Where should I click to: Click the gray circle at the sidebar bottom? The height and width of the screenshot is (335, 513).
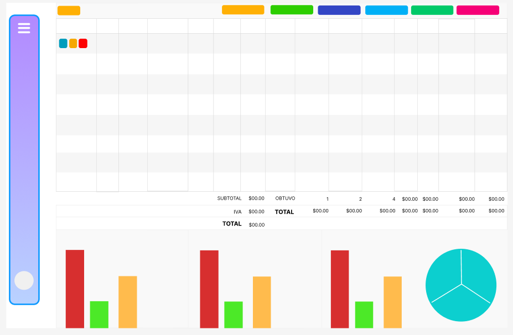coord(24,280)
